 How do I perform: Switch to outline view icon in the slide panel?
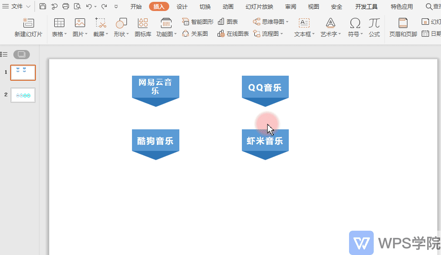(4, 55)
